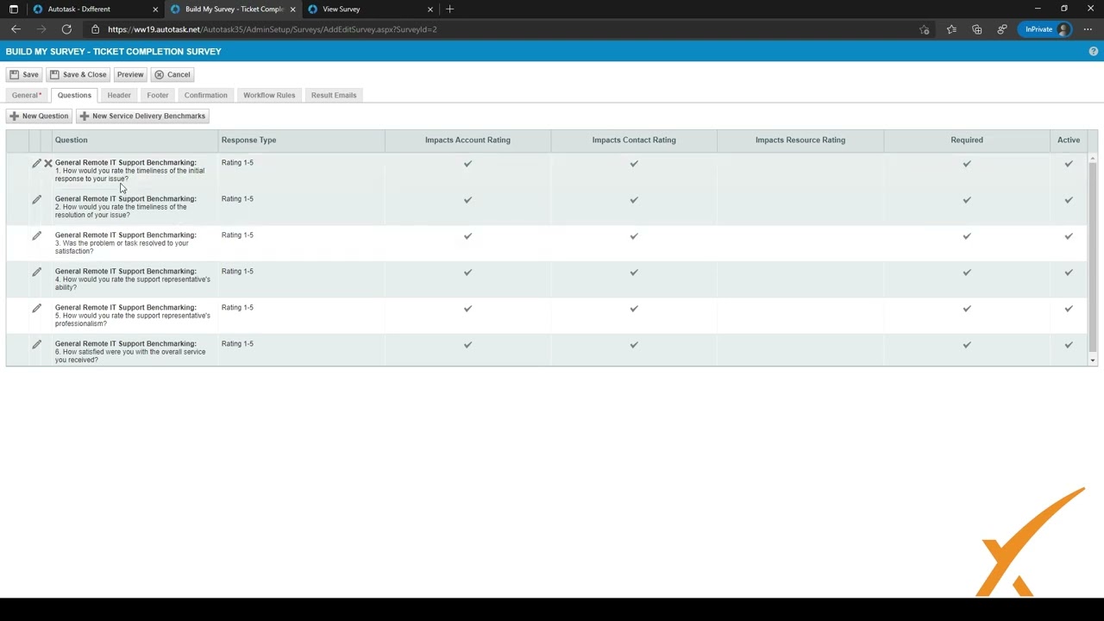Add this page to favorites icon
Image resolution: width=1104 pixels, height=621 pixels.
pyautogui.click(x=924, y=29)
